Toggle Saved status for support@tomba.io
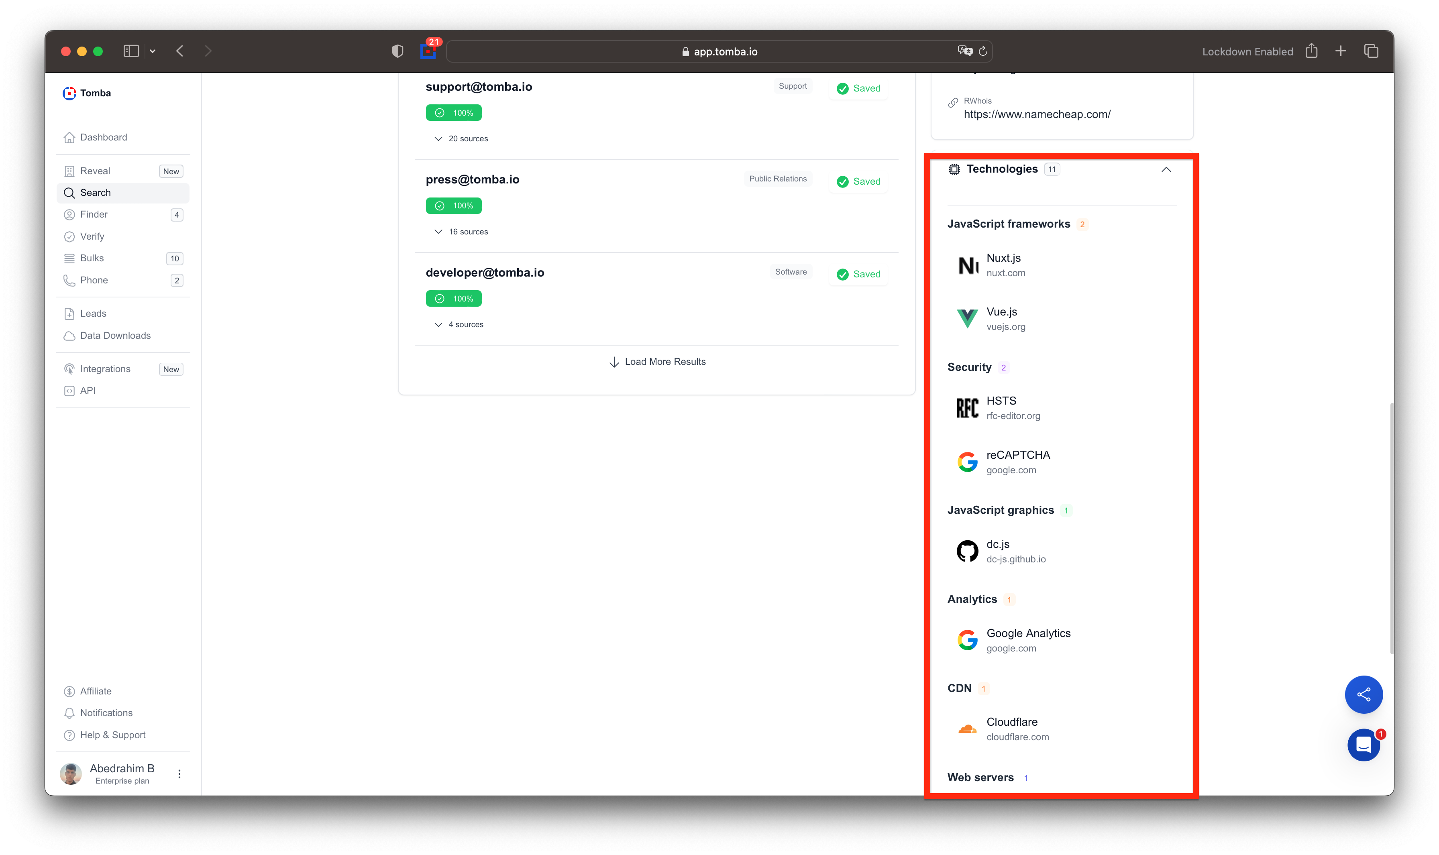 (x=858, y=88)
